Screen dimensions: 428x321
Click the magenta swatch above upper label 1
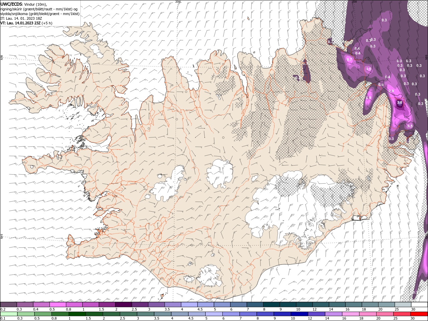point(91,305)
